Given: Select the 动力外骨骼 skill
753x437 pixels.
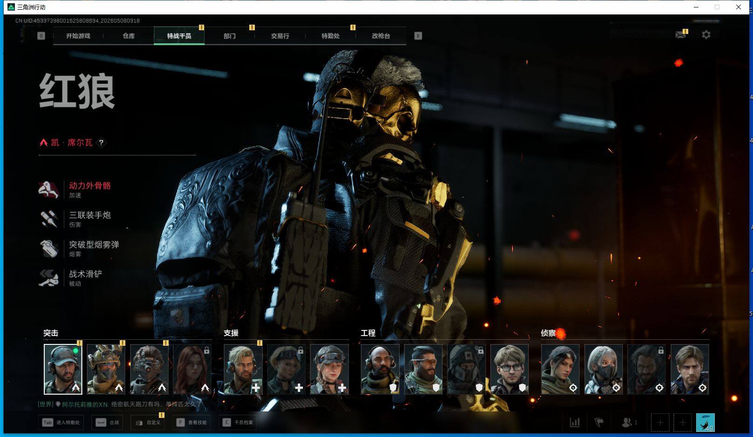Looking at the screenshot, I should pyautogui.click(x=75, y=189).
